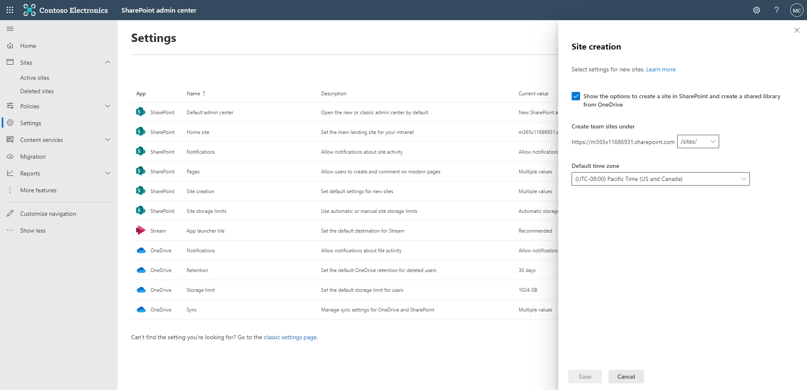
Task: Click Customize navigation
Action: 48,214
